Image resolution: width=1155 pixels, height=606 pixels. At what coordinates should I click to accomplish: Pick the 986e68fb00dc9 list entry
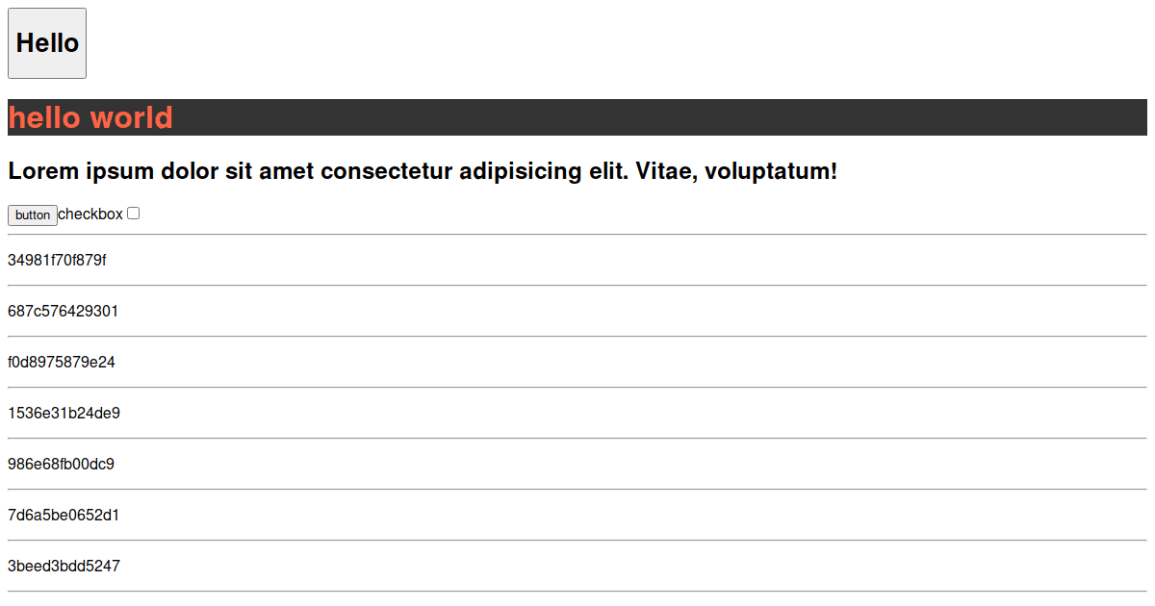coord(61,465)
